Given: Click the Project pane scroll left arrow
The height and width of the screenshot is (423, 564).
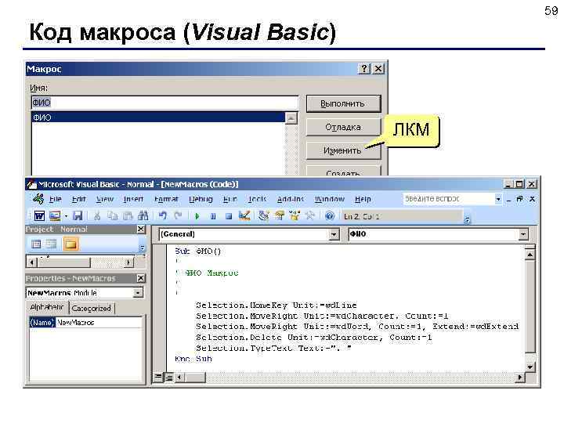Looking at the screenshot, I should click(x=31, y=262).
